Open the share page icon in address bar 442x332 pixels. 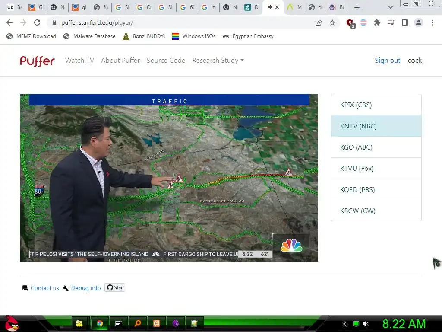(x=319, y=22)
